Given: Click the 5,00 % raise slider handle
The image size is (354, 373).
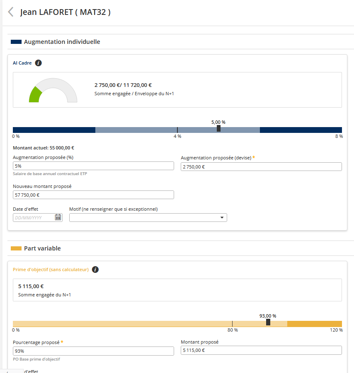Looking at the screenshot, I should [218, 129].
